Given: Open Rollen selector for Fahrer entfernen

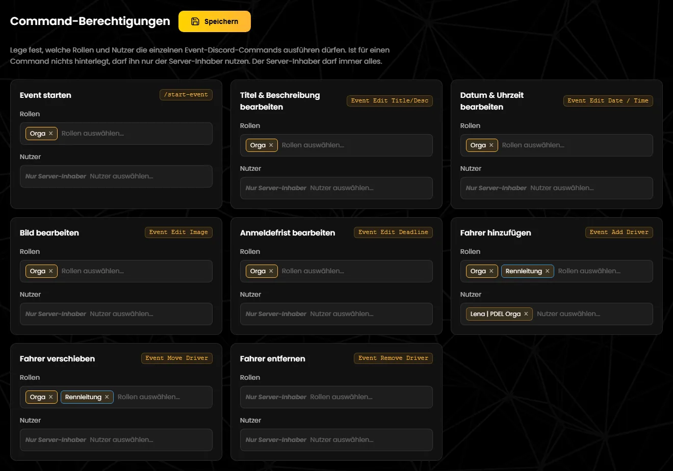Looking at the screenshot, I should tap(336, 397).
